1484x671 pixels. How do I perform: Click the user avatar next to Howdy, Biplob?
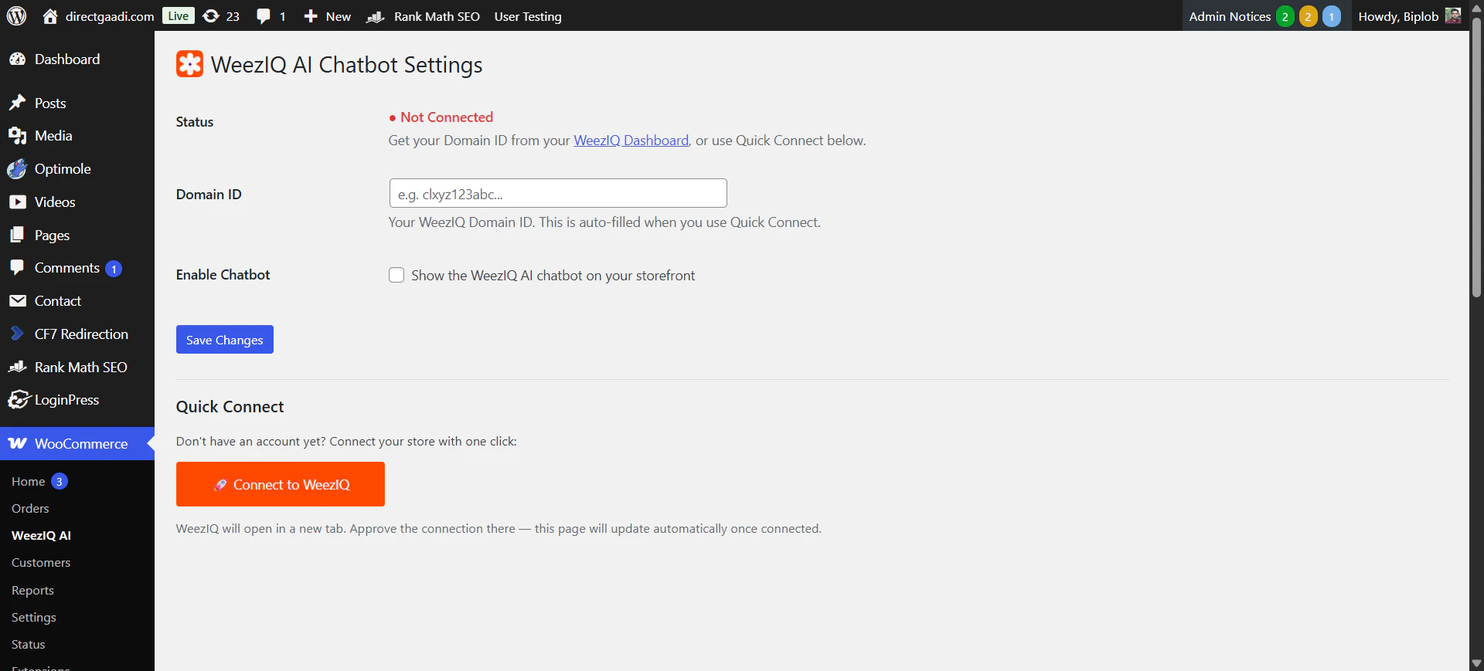click(1453, 15)
